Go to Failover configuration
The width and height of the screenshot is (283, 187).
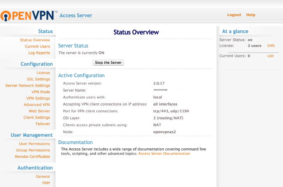(x=43, y=124)
